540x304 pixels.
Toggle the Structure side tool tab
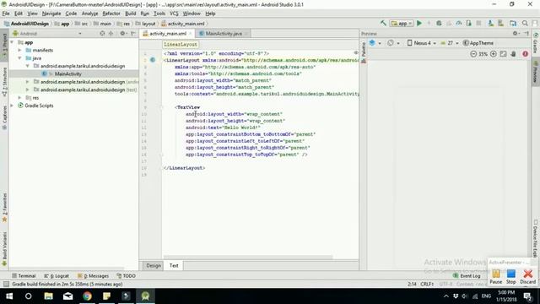pyautogui.click(x=4, y=83)
